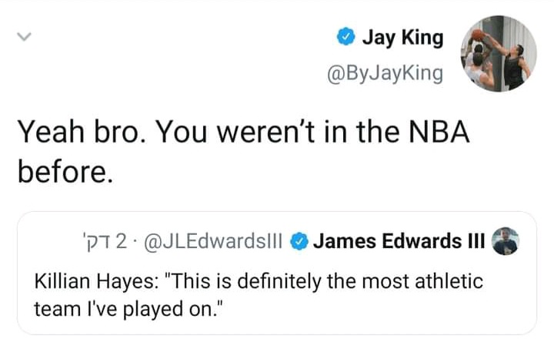View Jay King's basketball profile photo
Viewport: 554px width, 339px height.
499,53
